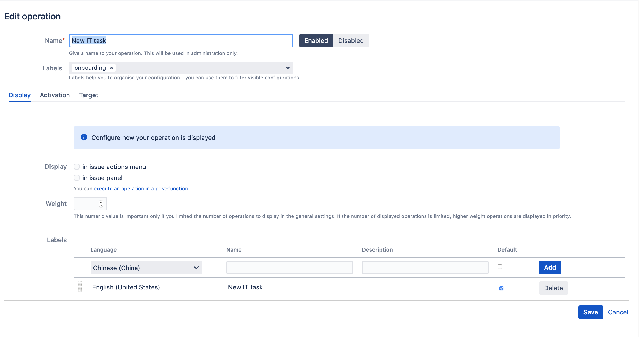Add a new Chinese label entry
This screenshot has width=639, height=337.
point(550,267)
